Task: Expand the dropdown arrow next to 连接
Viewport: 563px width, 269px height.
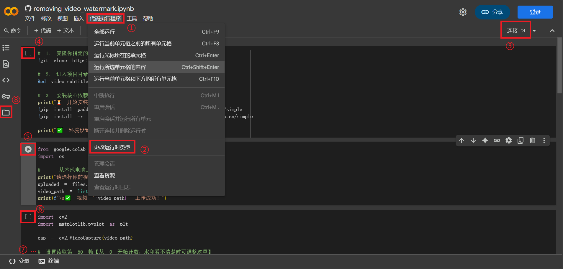Action: [x=534, y=31]
